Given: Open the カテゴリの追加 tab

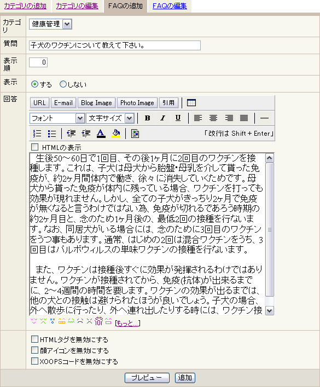Looking at the screenshot, I should (x=25, y=6).
